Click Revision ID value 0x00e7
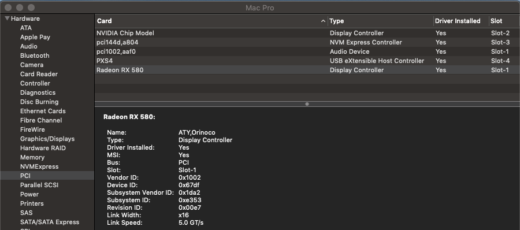 tap(190, 208)
